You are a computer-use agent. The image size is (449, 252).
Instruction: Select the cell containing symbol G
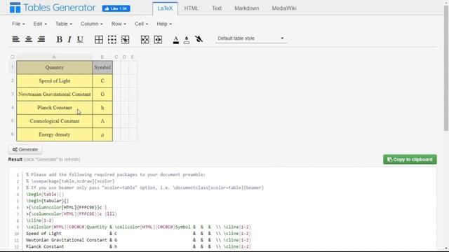[102, 94]
